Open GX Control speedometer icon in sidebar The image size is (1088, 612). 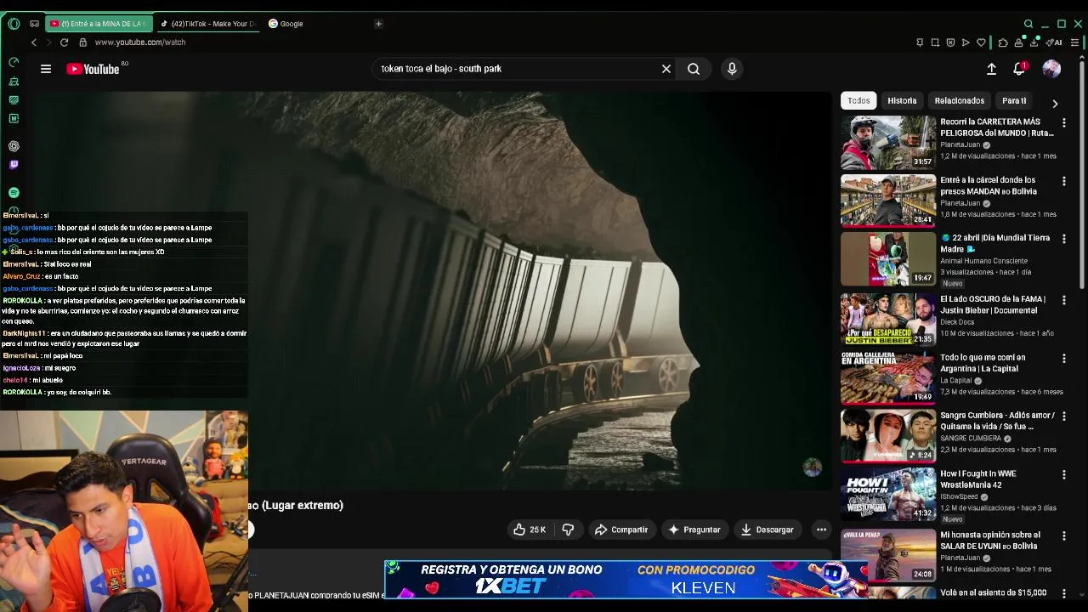14,62
